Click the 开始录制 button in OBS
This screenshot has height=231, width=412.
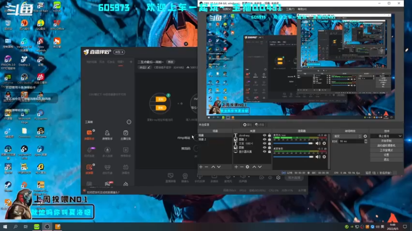point(386,141)
